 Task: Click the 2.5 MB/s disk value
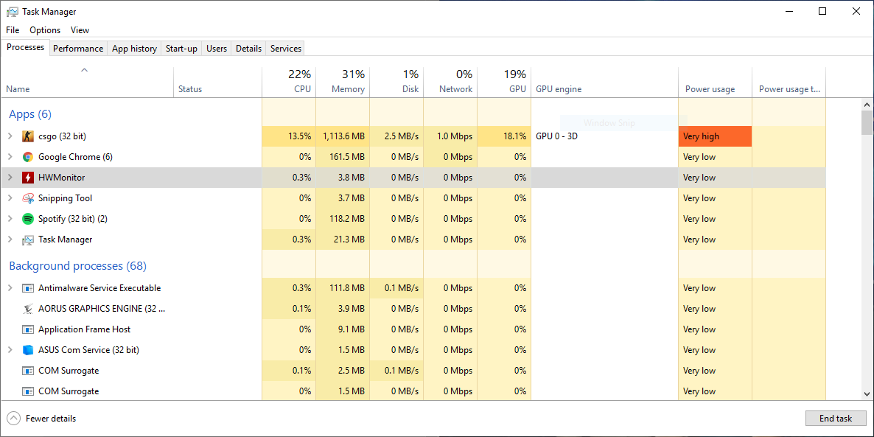[x=402, y=136]
